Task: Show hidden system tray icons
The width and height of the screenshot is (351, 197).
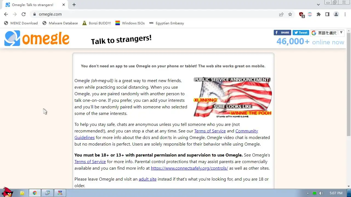Action: (308, 193)
